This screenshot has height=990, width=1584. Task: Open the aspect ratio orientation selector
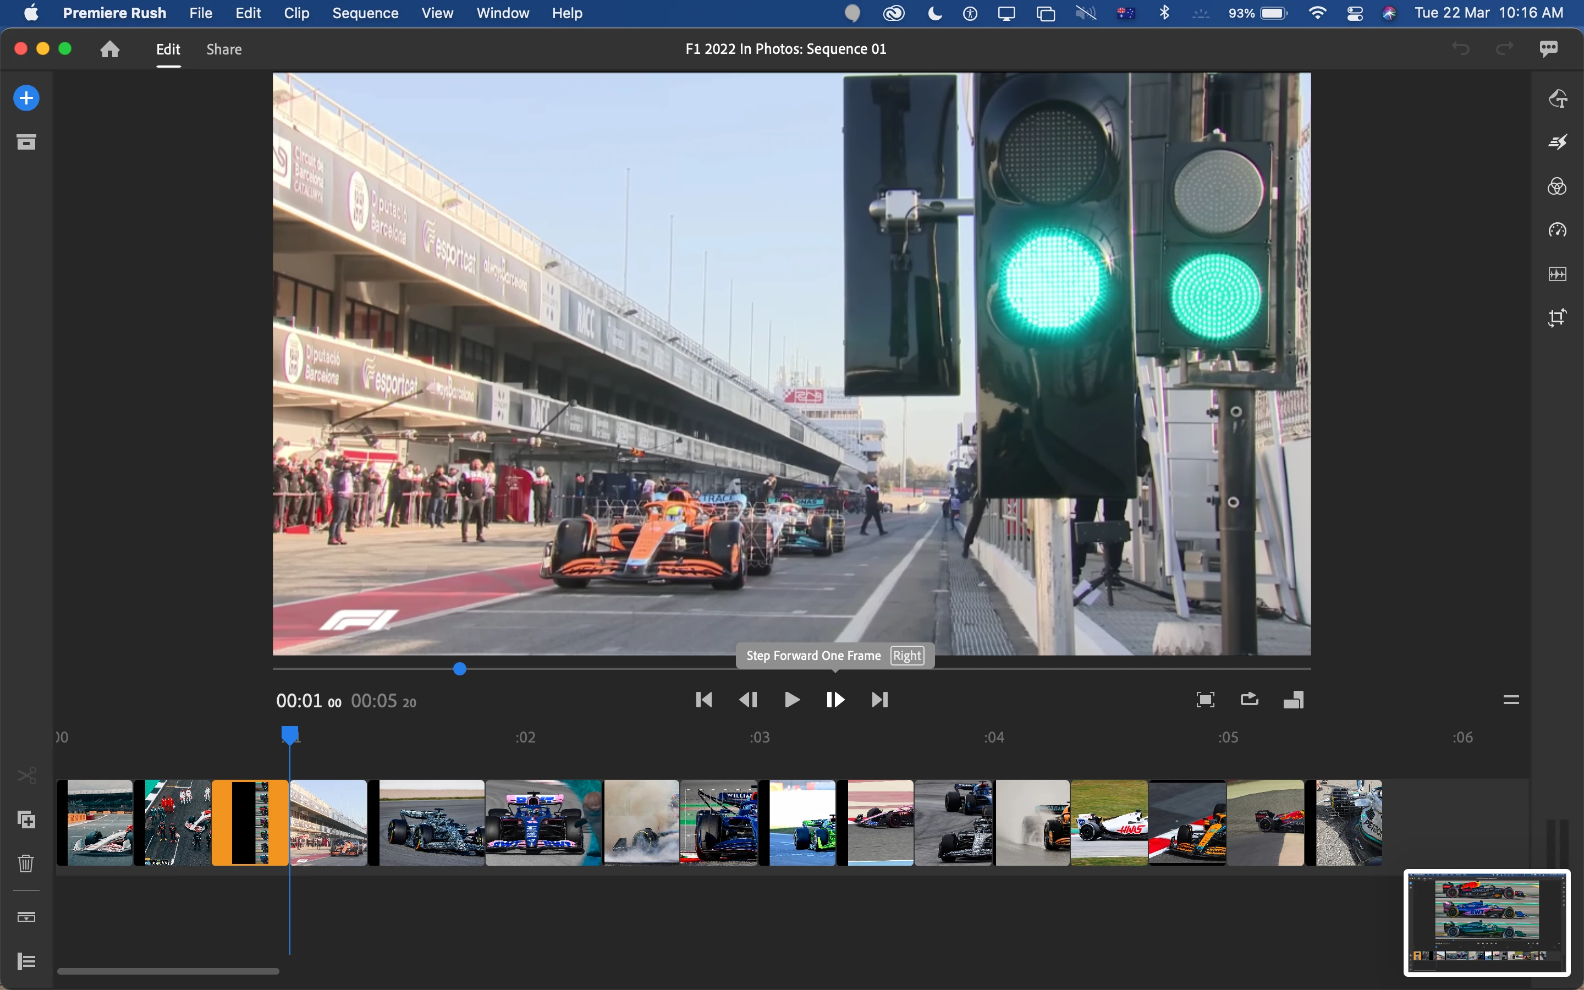point(1294,699)
